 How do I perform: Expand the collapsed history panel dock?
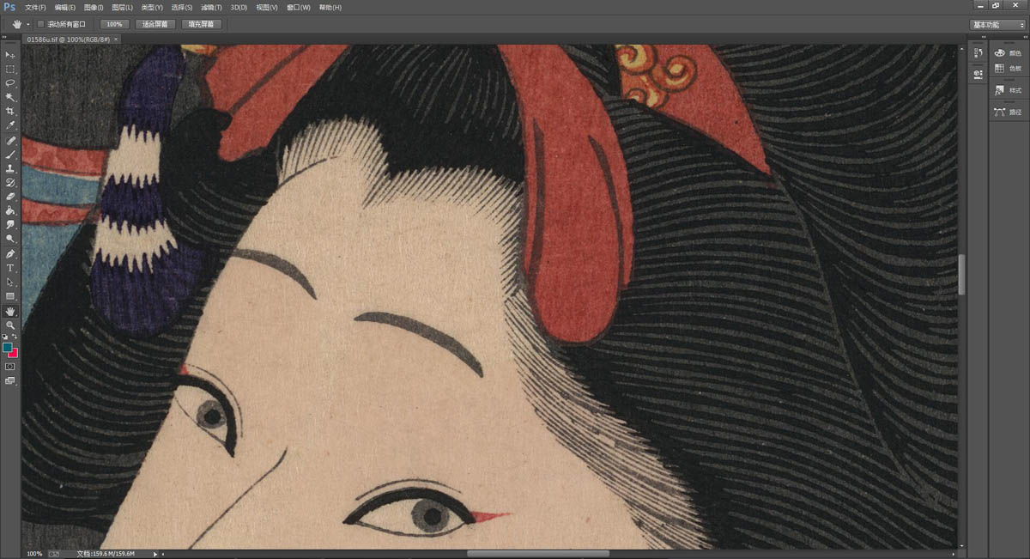tap(982, 39)
